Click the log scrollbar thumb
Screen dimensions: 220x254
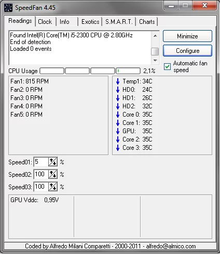tap(155, 51)
